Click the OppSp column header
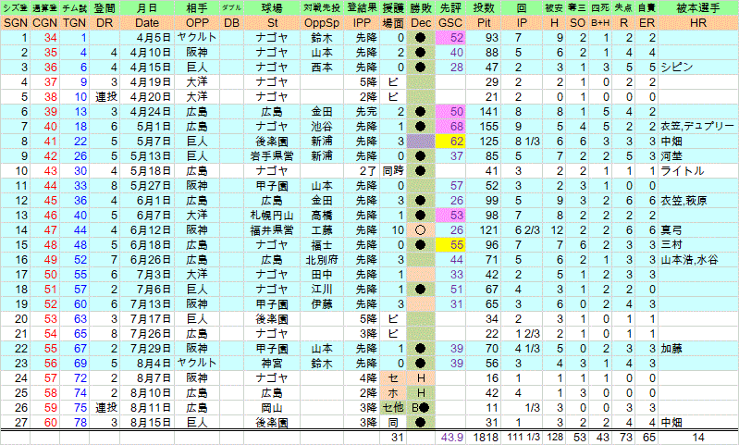The width and height of the screenshot is (739, 445). pyautogui.click(x=322, y=22)
